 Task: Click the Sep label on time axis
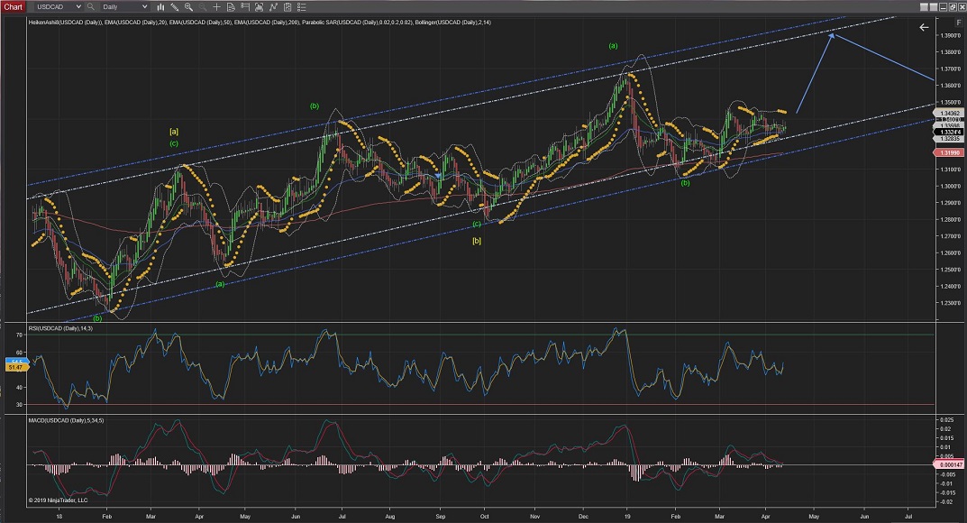click(x=441, y=516)
